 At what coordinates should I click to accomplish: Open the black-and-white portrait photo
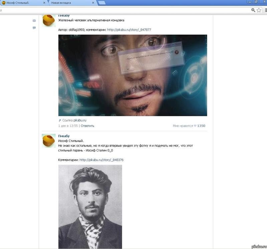90,206
